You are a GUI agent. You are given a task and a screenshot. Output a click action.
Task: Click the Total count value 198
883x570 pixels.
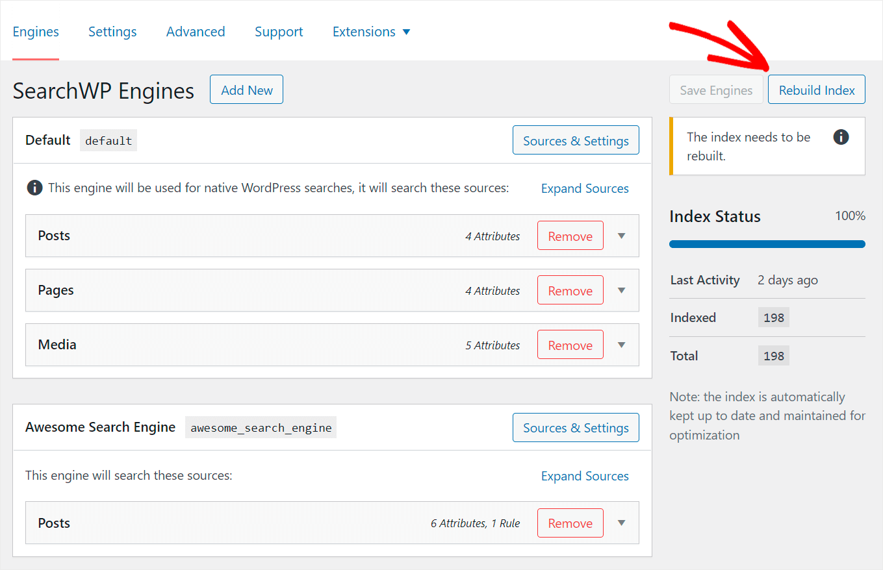click(x=774, y=356)
